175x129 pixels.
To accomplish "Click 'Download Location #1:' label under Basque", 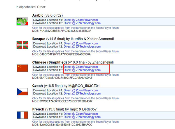I will [x=48, y=43].
